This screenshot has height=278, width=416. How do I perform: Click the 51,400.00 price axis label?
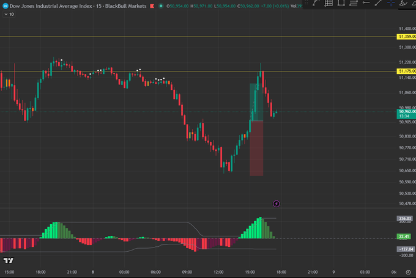click(x=407, y=28)
